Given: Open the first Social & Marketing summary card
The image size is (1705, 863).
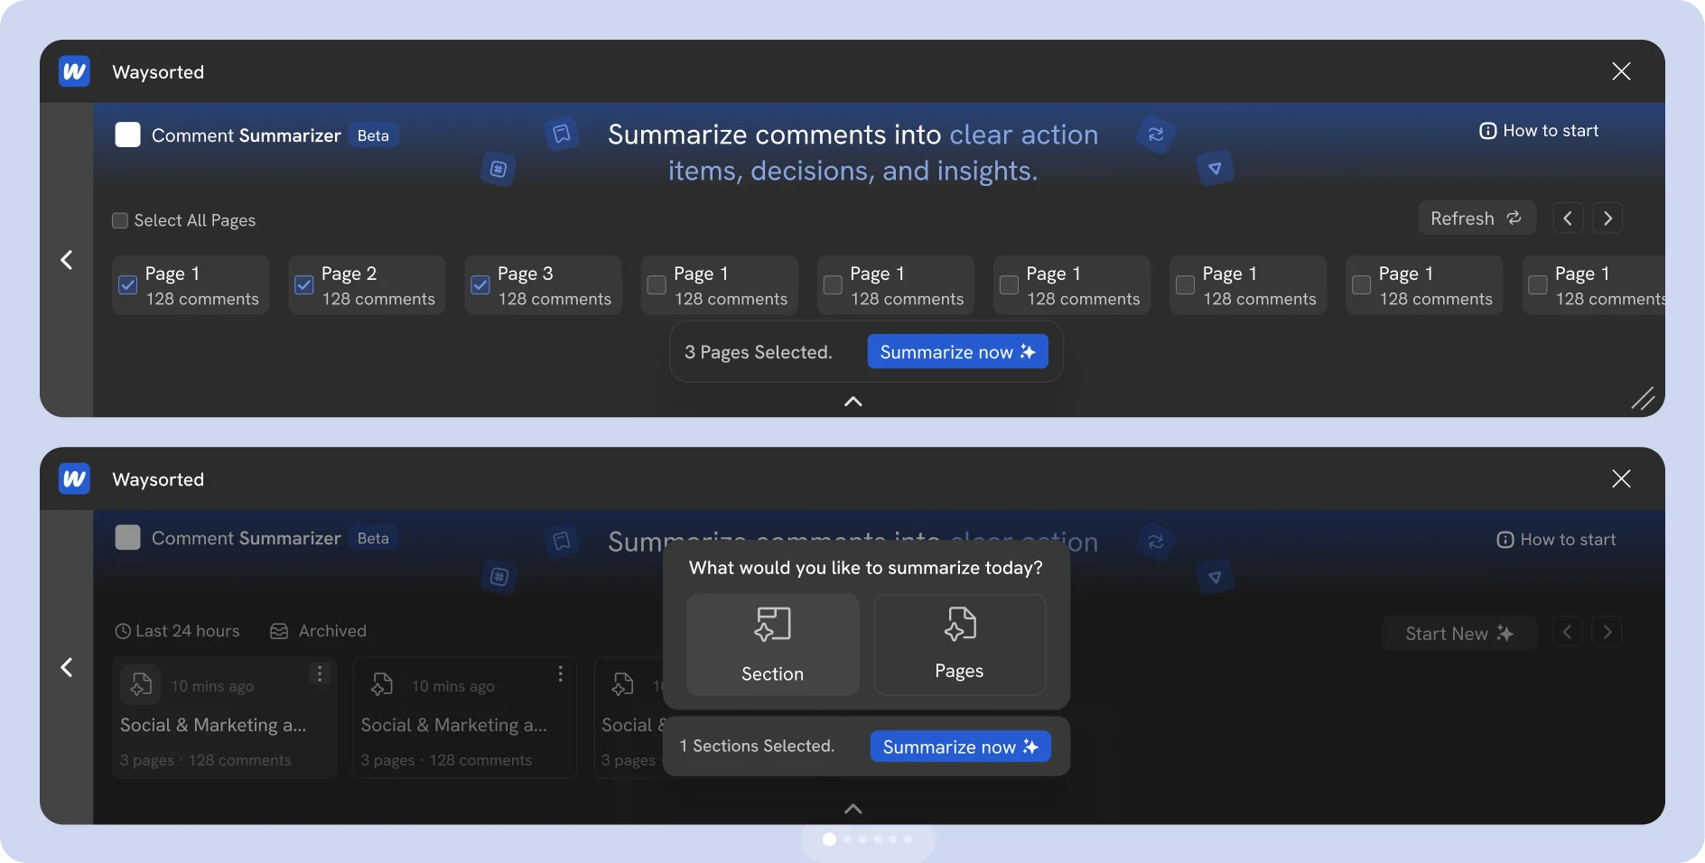Looking at the screenshot, I should (225, 718).
